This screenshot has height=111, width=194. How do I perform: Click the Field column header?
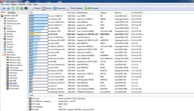(43, 95)
